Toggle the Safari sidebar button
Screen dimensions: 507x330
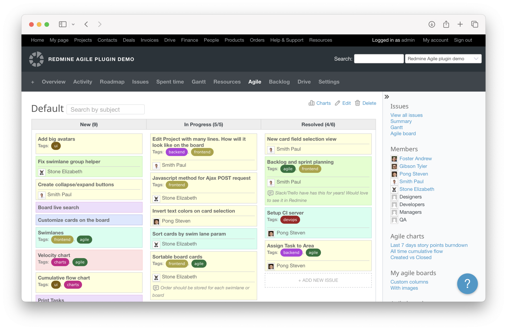[63, 24]
